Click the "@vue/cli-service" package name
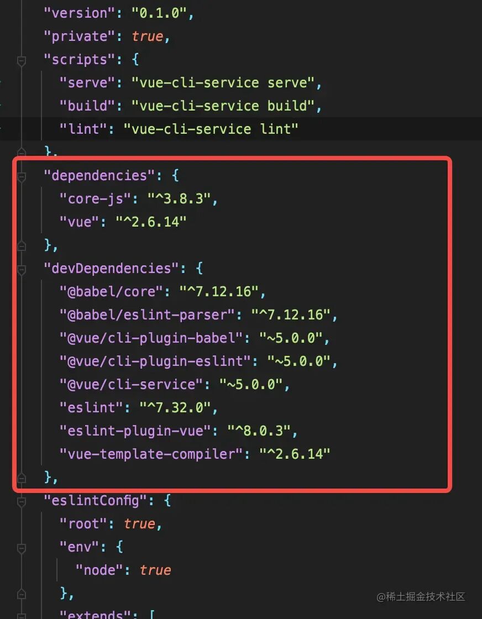The height and width of the screenshot is (619, 482). (131, 385)
